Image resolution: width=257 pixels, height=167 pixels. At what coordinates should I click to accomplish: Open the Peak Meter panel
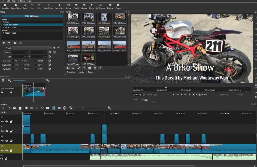[x=49, y=6]
